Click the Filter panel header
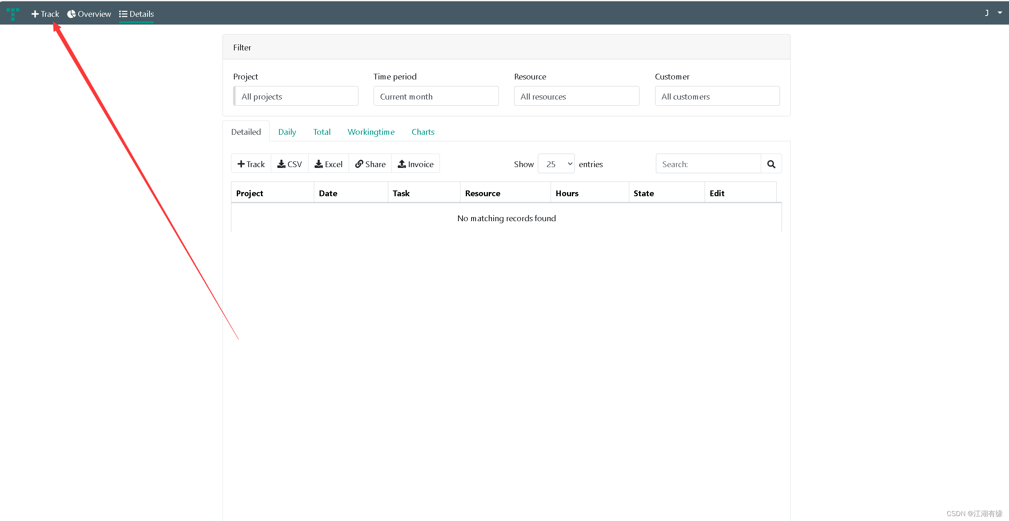Image resolution: width=1009 pixels, height=521 pixels. pos(506,47)
